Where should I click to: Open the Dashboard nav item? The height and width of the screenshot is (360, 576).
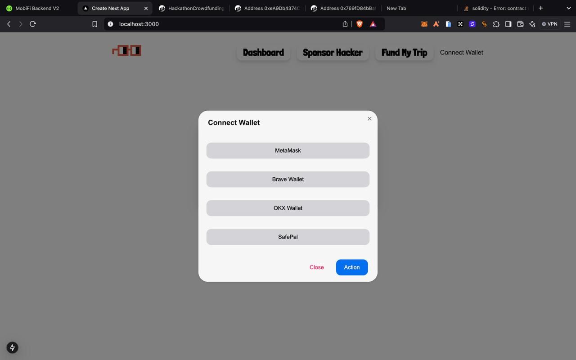(x=263, y=53)
